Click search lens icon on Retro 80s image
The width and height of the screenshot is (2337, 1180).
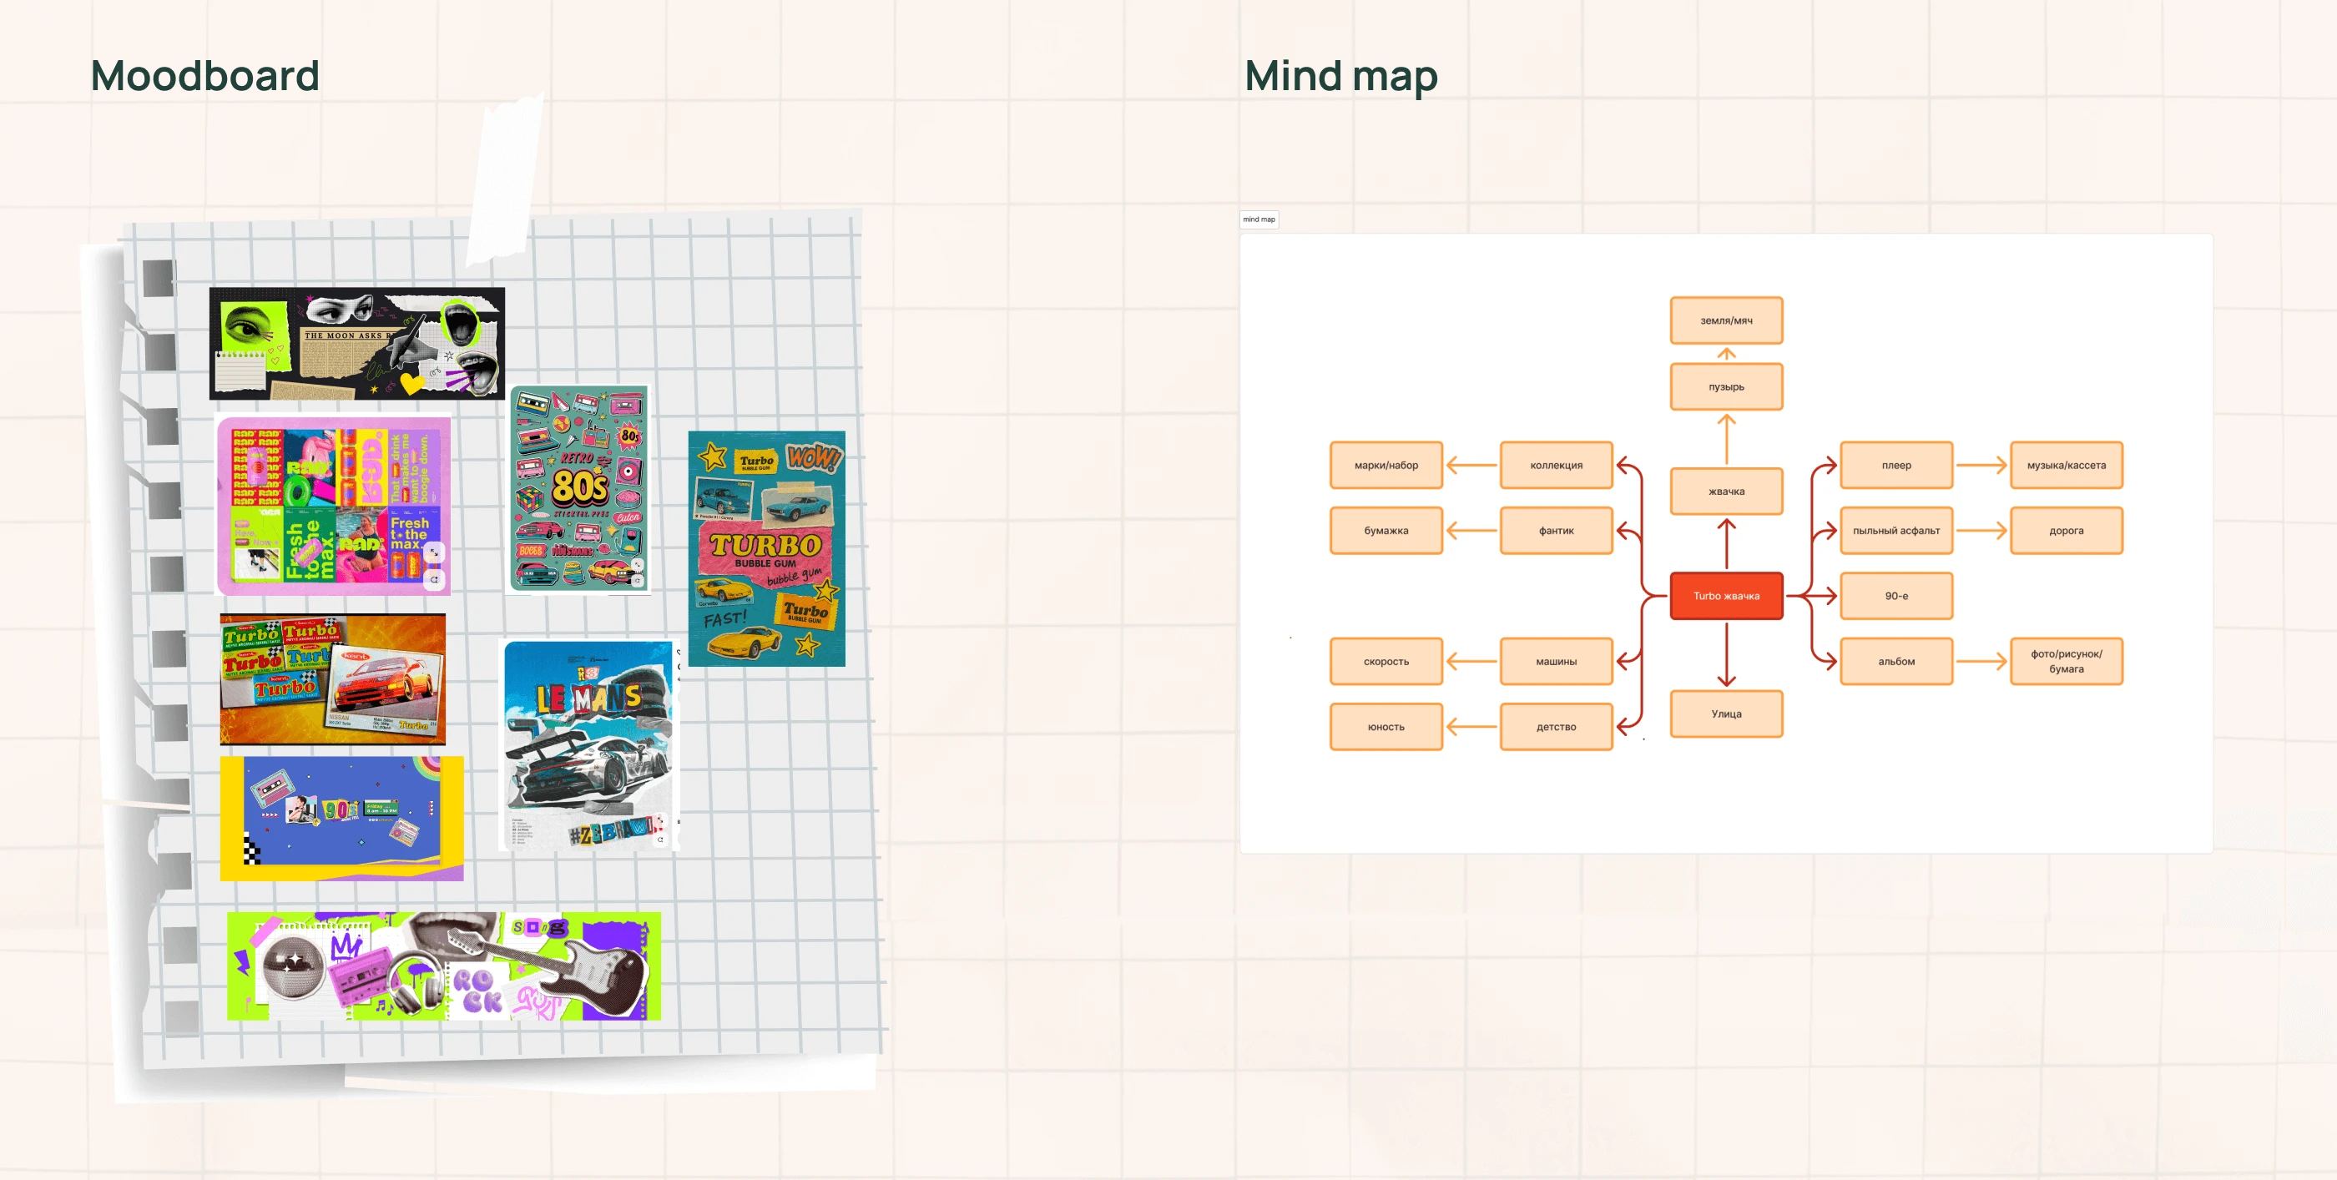(638, 581)
